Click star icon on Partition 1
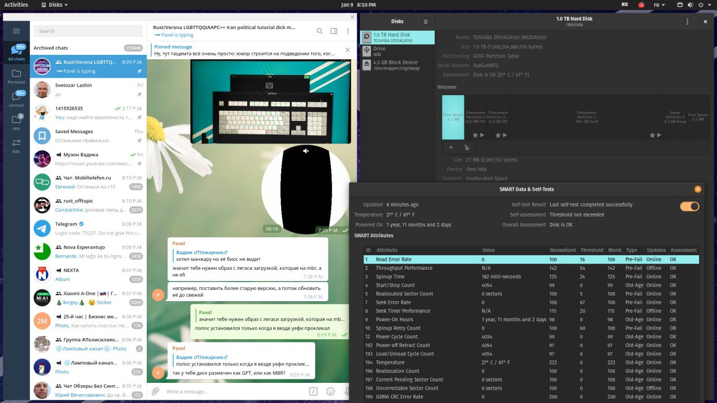 tap(475, 135)
